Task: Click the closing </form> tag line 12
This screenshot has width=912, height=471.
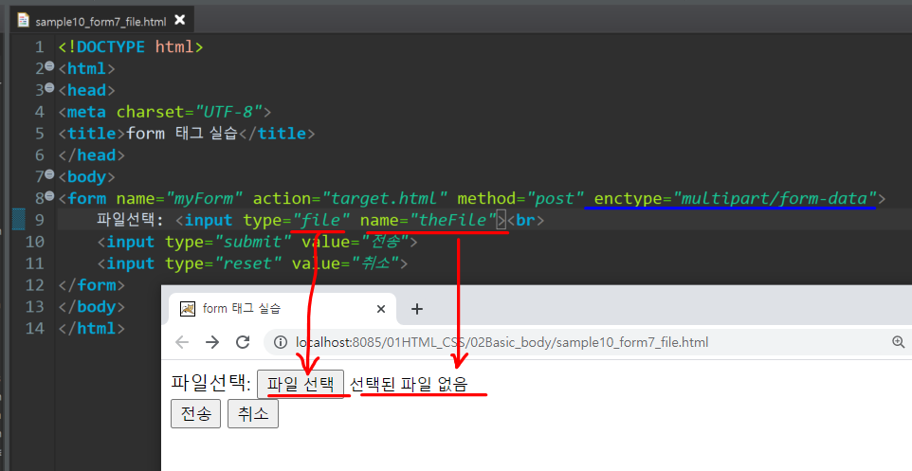Action: tap(91, 285)
